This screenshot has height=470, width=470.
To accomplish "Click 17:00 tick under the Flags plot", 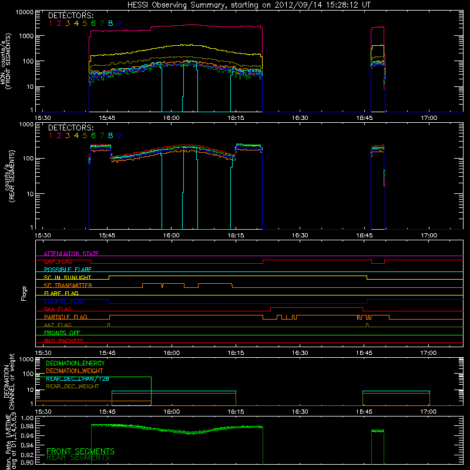I will [429, 353].
